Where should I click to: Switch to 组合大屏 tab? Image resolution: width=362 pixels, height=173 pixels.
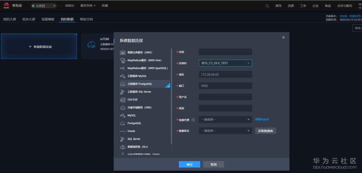coord(29,19)
